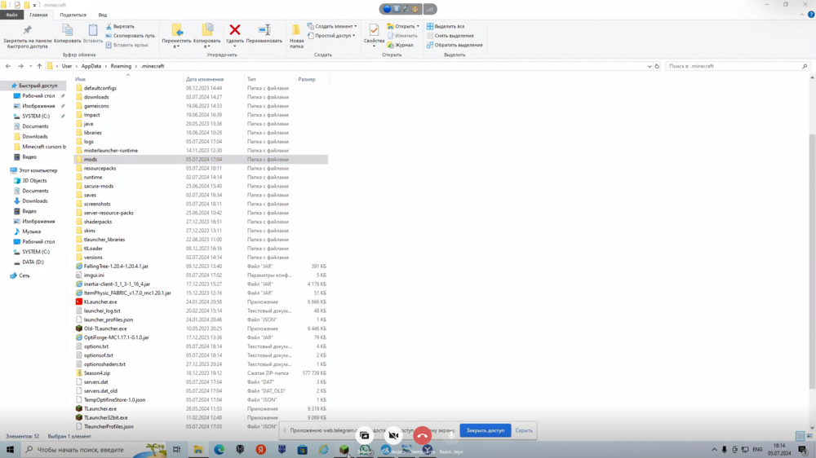
Task: Create a new folder
Action: pyautogui.click(x=296, y=37)
